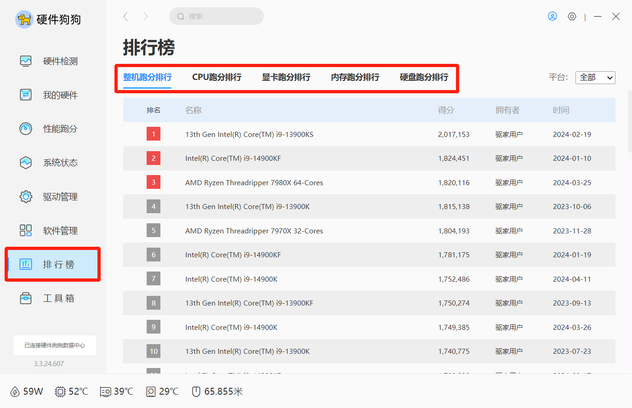Go forward with the right arrow
632x408 pixels.
coord(145,17)
